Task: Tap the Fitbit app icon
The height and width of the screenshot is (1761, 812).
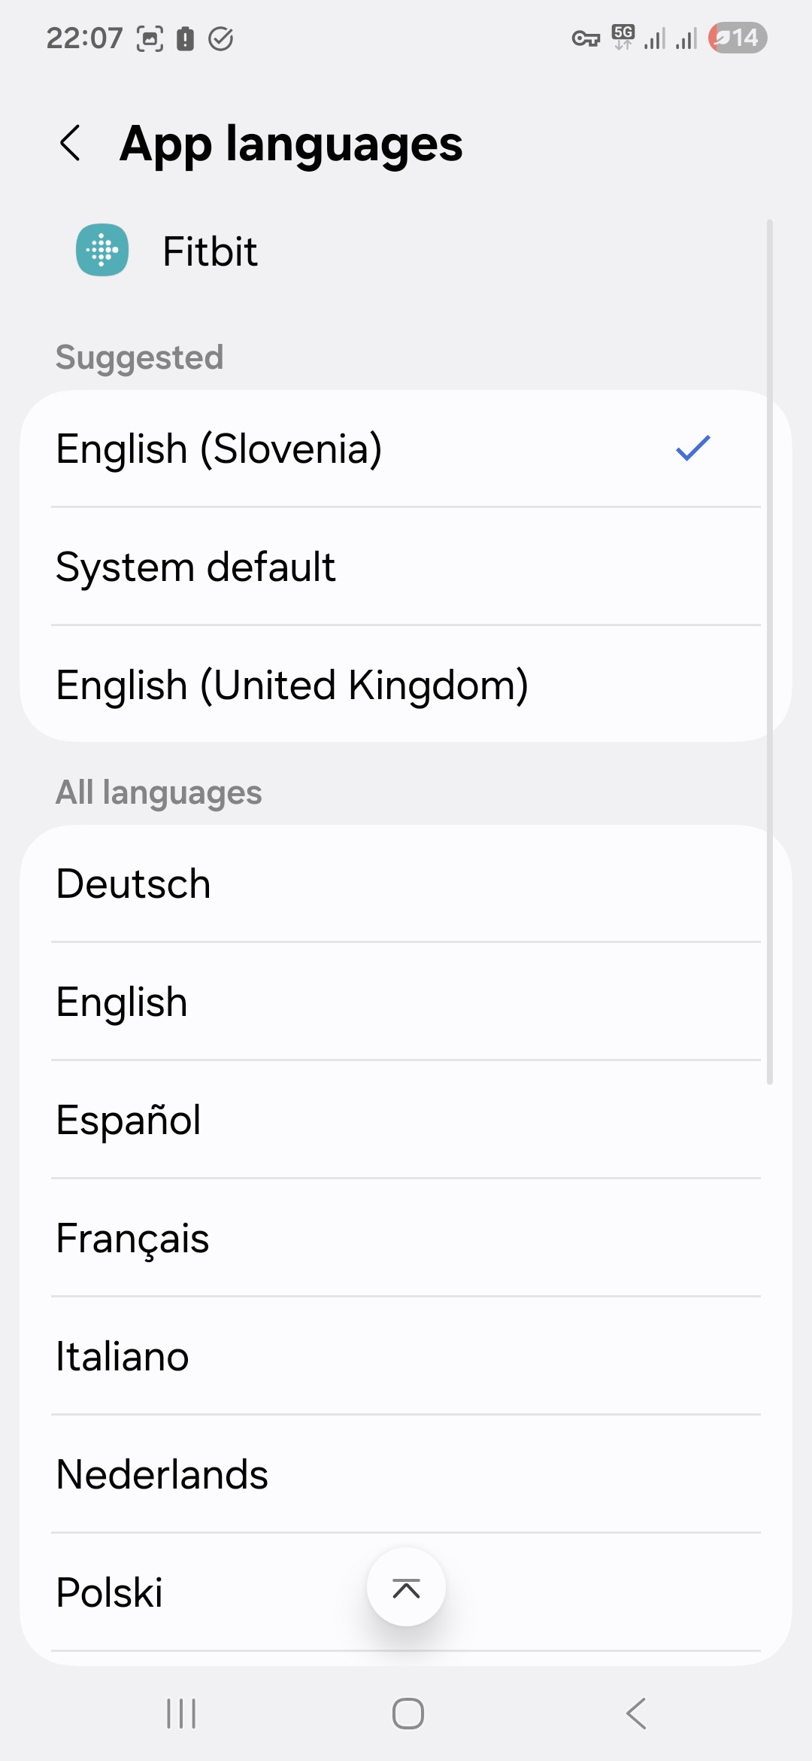Action: tap(101, 251)
